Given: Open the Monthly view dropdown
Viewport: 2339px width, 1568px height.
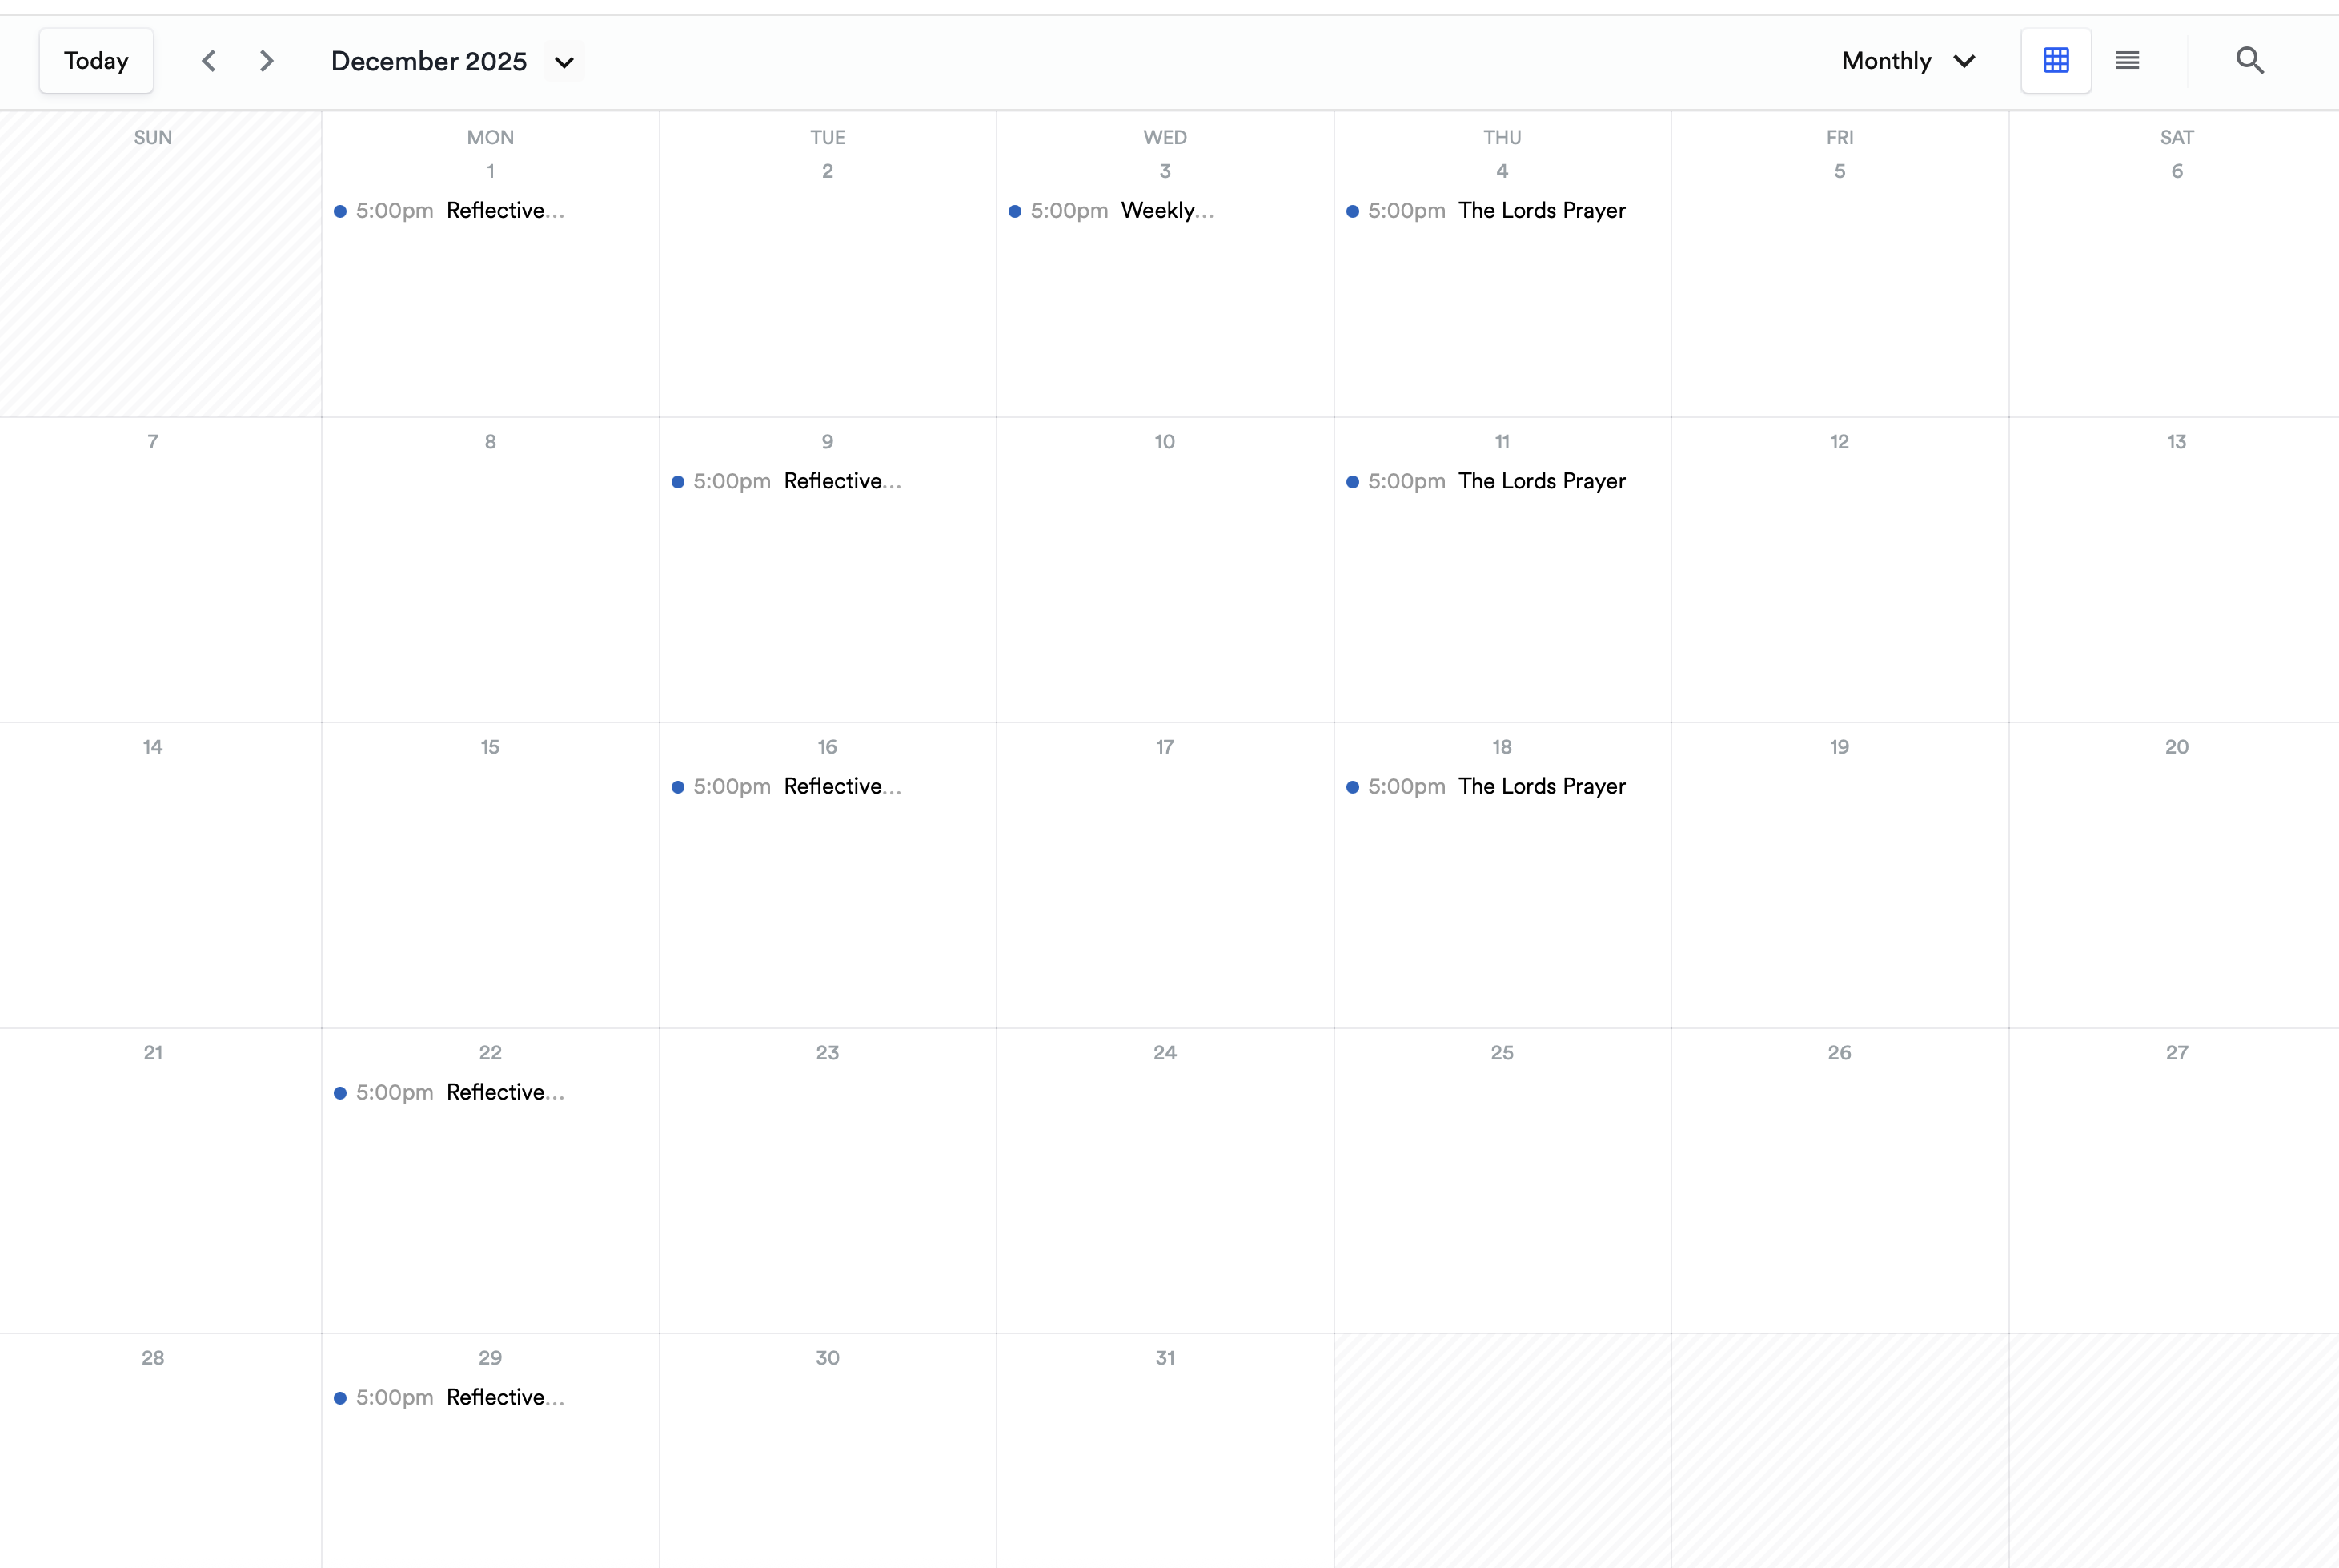Looking at the screenshot, I should 1908,61.
